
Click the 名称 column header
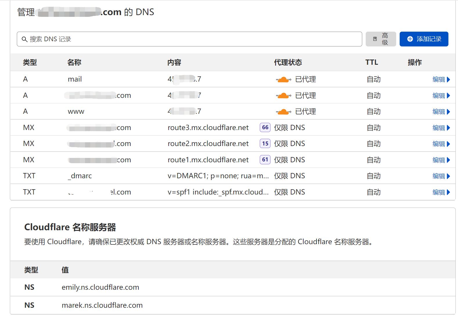coord(74,62)
